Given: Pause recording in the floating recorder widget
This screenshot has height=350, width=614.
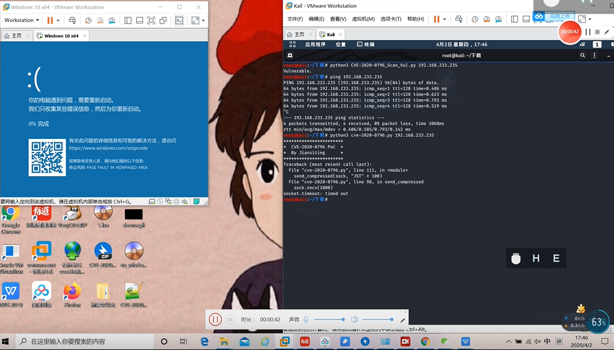Looking at the screenshot, I should [588, 32].
